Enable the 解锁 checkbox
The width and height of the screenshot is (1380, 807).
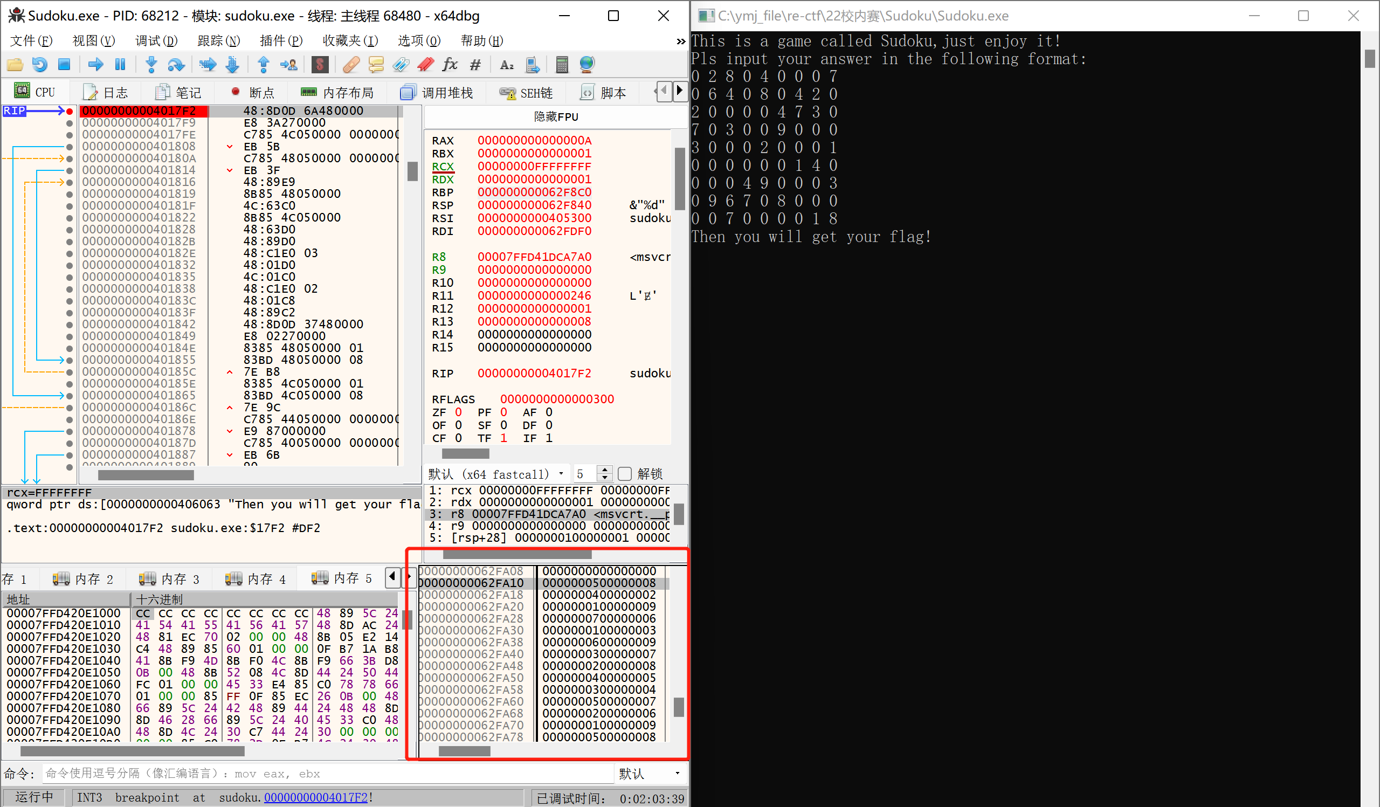tap(624, 473)
